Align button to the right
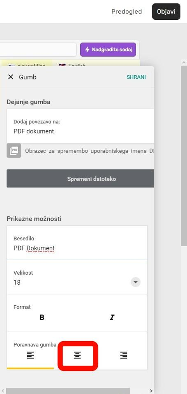Image resolution: width=187 pixels, height=394 pixels. coord(124,355)
